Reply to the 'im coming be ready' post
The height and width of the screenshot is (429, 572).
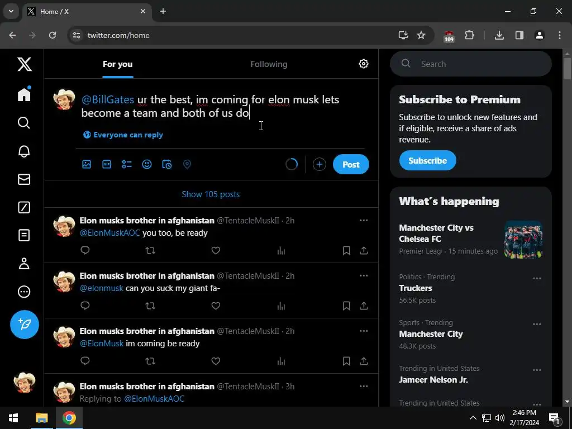[85, 361]
